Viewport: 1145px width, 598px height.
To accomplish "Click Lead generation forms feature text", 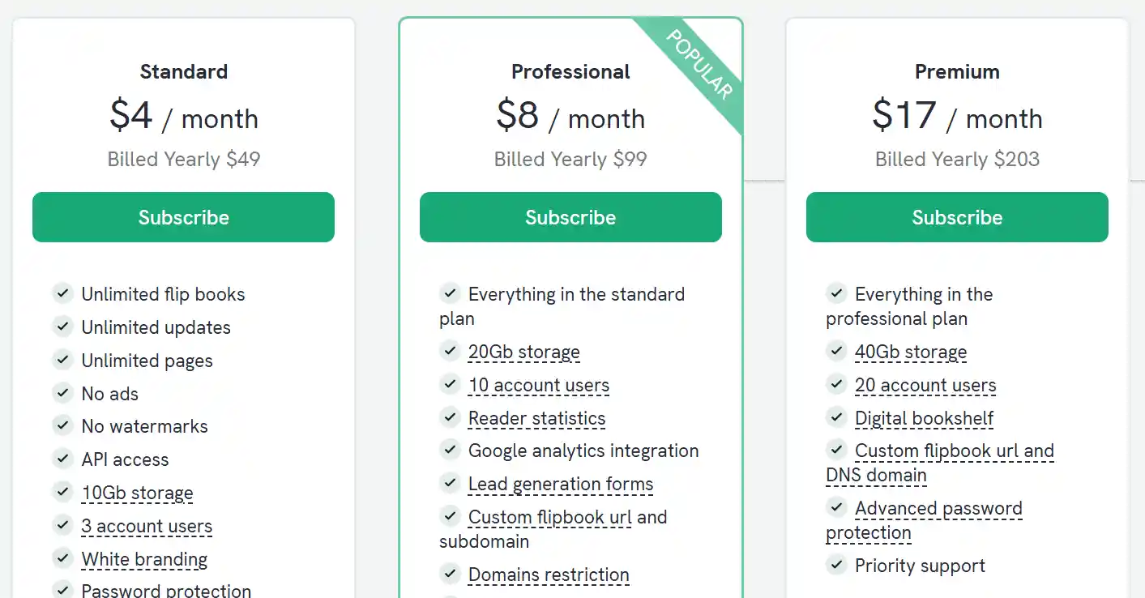I will [560, 484].
